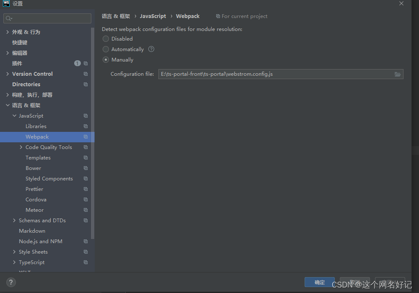
Task: Expand the Schemas and DTDs node
Action: tap(14, 221)
